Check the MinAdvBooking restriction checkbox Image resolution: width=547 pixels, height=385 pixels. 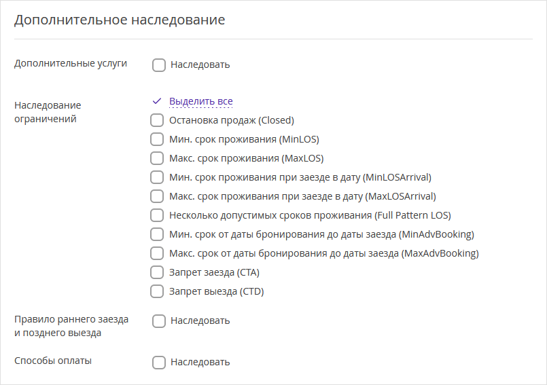(157, 234)
